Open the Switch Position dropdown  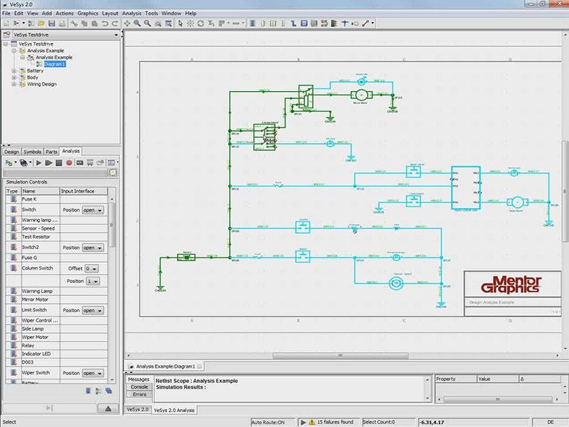(x=92, y=210)
